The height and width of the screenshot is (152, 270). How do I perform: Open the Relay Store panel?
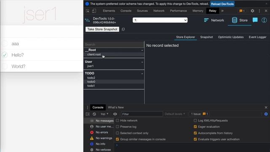click(x=240, y=20)
